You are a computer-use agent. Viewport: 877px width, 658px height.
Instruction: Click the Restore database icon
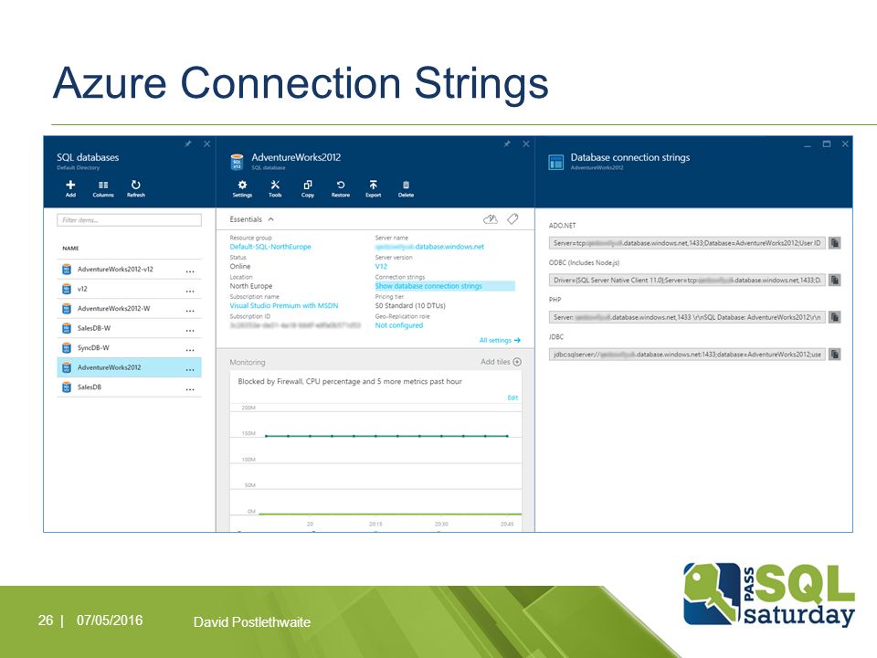pyautogui.click(x=340, y=188)
